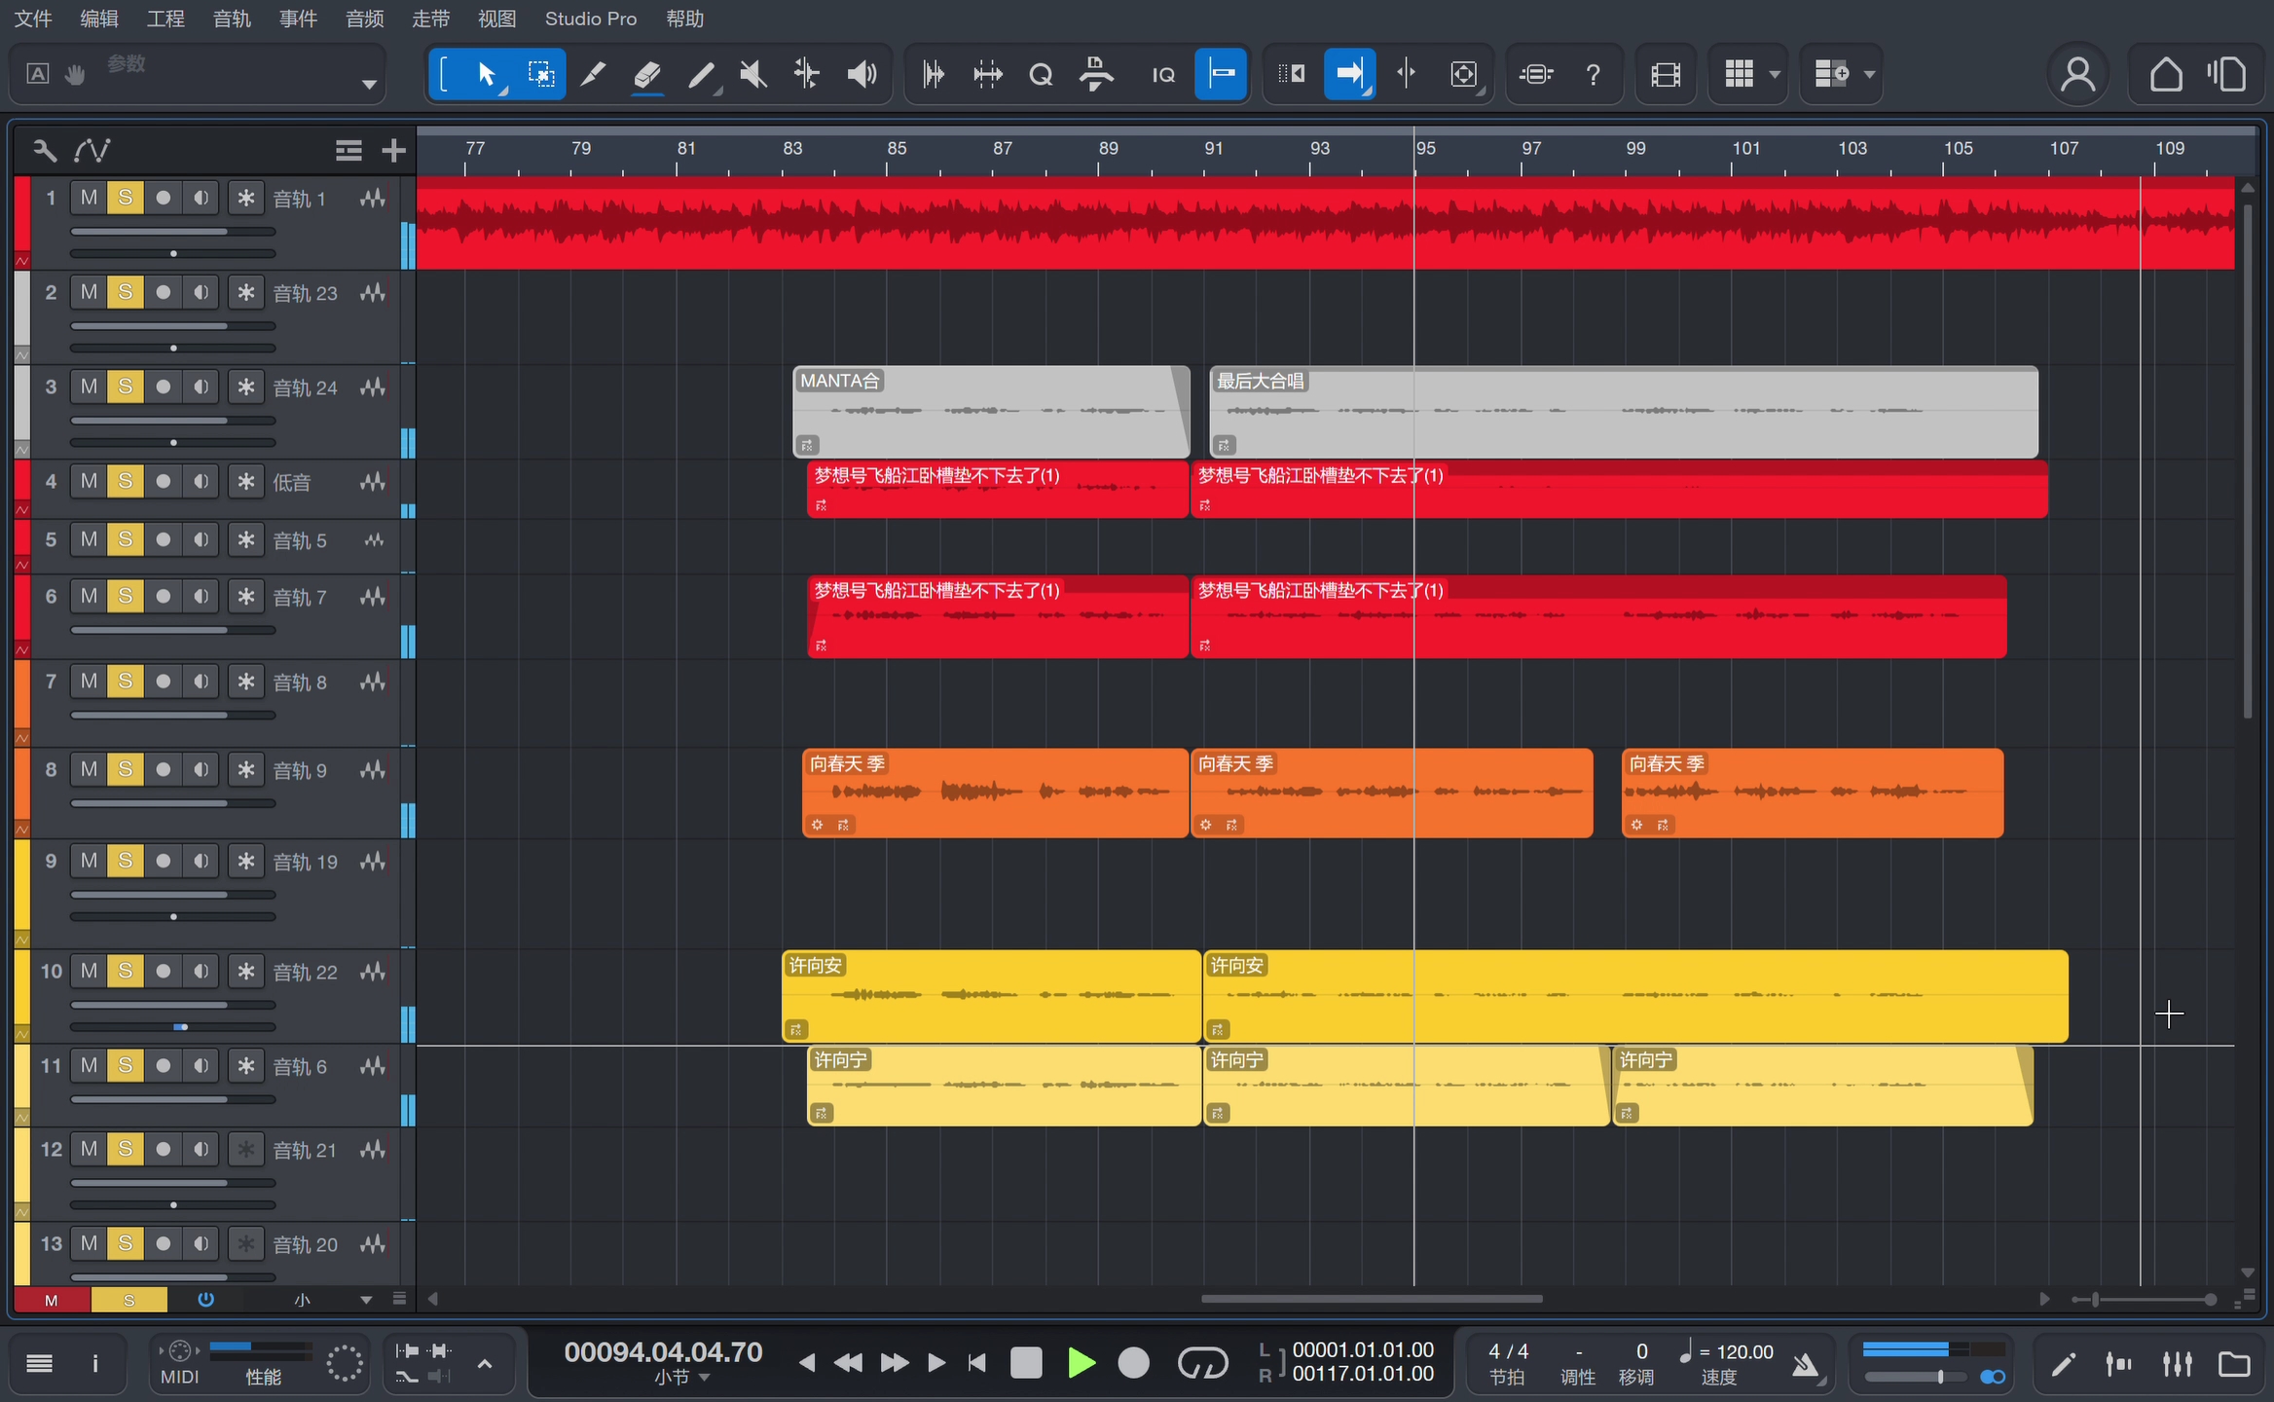Select the Bend tool
This screenshot has height=1402, width=2274.
[807, 74]
